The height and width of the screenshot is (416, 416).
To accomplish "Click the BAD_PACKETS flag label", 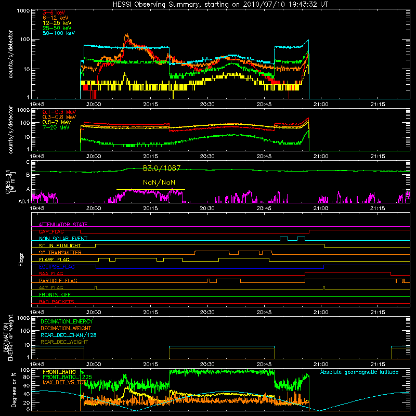I will click(x=57, y=302).
